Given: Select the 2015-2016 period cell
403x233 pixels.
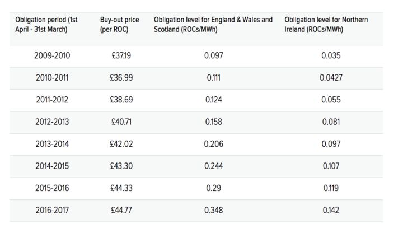Looking at the screenshot, I should [x=52, y=188].
